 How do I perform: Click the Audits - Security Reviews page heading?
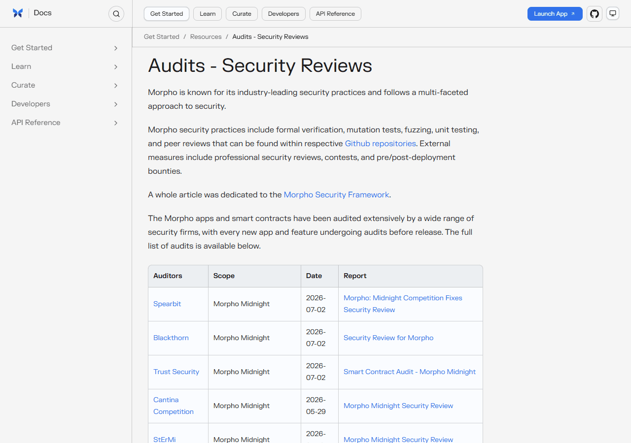coord(260,65)
